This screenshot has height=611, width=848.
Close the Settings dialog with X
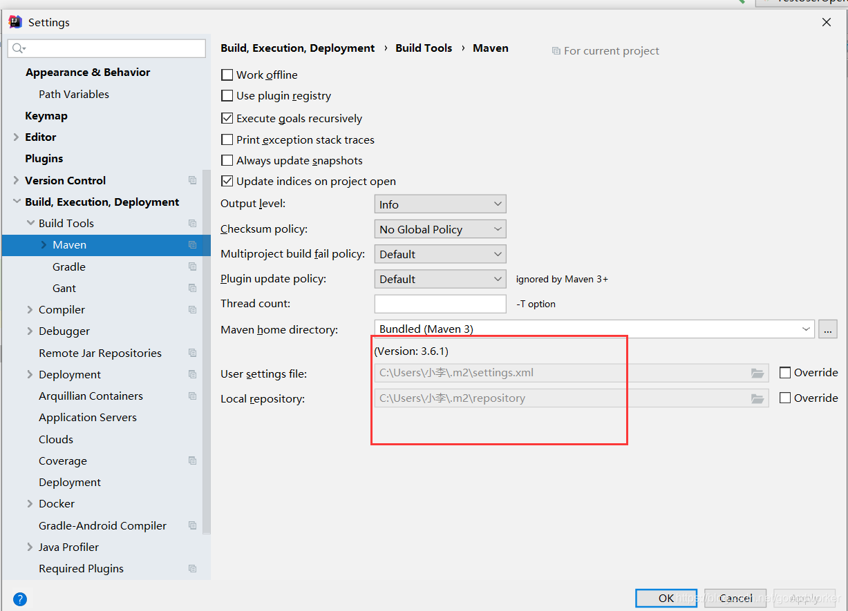point(827,22)
